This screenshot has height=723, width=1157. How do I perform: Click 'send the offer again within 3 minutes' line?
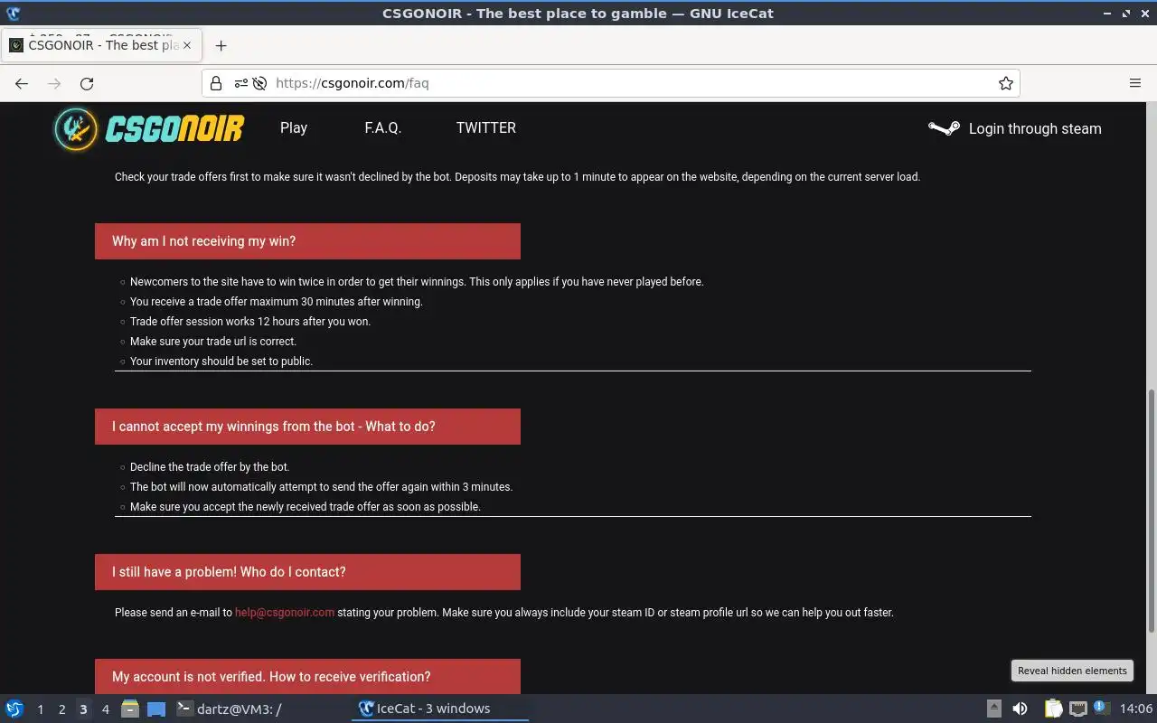[x=321, y=487]
